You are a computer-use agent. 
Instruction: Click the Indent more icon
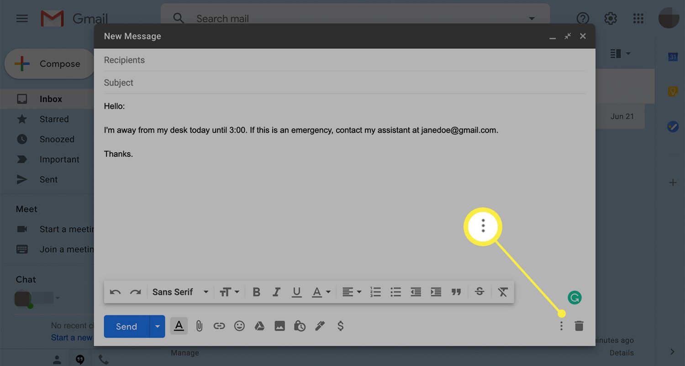click(436, 292)
